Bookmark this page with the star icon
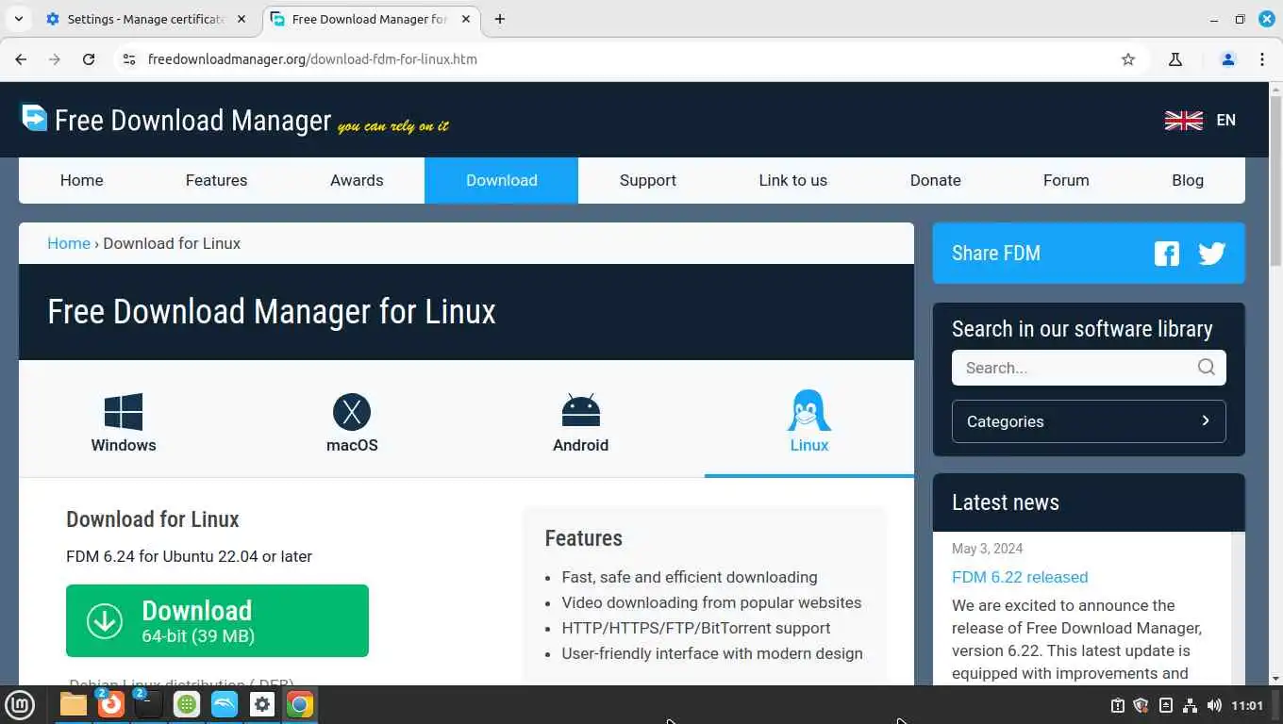 (x=1128, y=59)
